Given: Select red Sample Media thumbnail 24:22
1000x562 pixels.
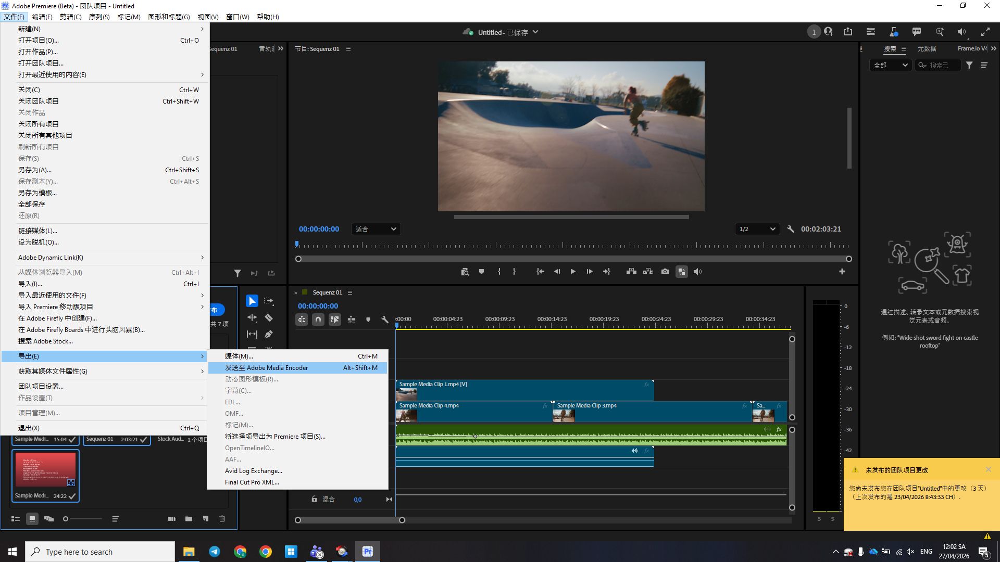Looking at the screenshot, I should 45,470.
